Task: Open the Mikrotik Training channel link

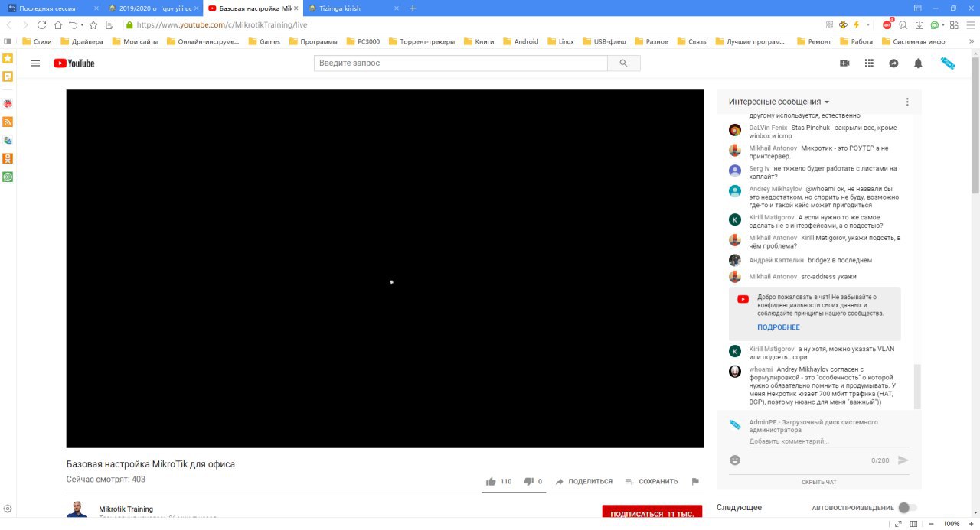Action: (x=126, y=509)
